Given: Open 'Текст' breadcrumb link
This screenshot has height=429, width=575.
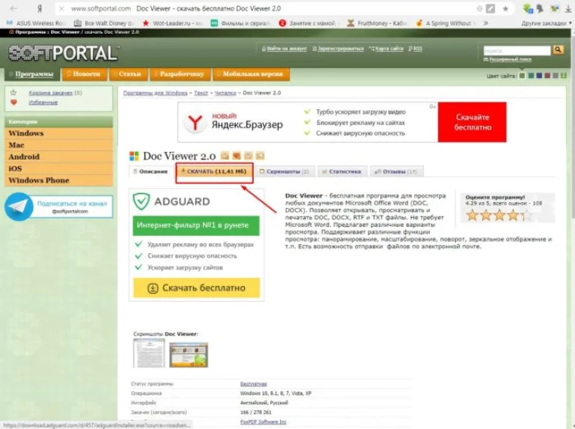Looking at the screenshot, I should 201,93.
